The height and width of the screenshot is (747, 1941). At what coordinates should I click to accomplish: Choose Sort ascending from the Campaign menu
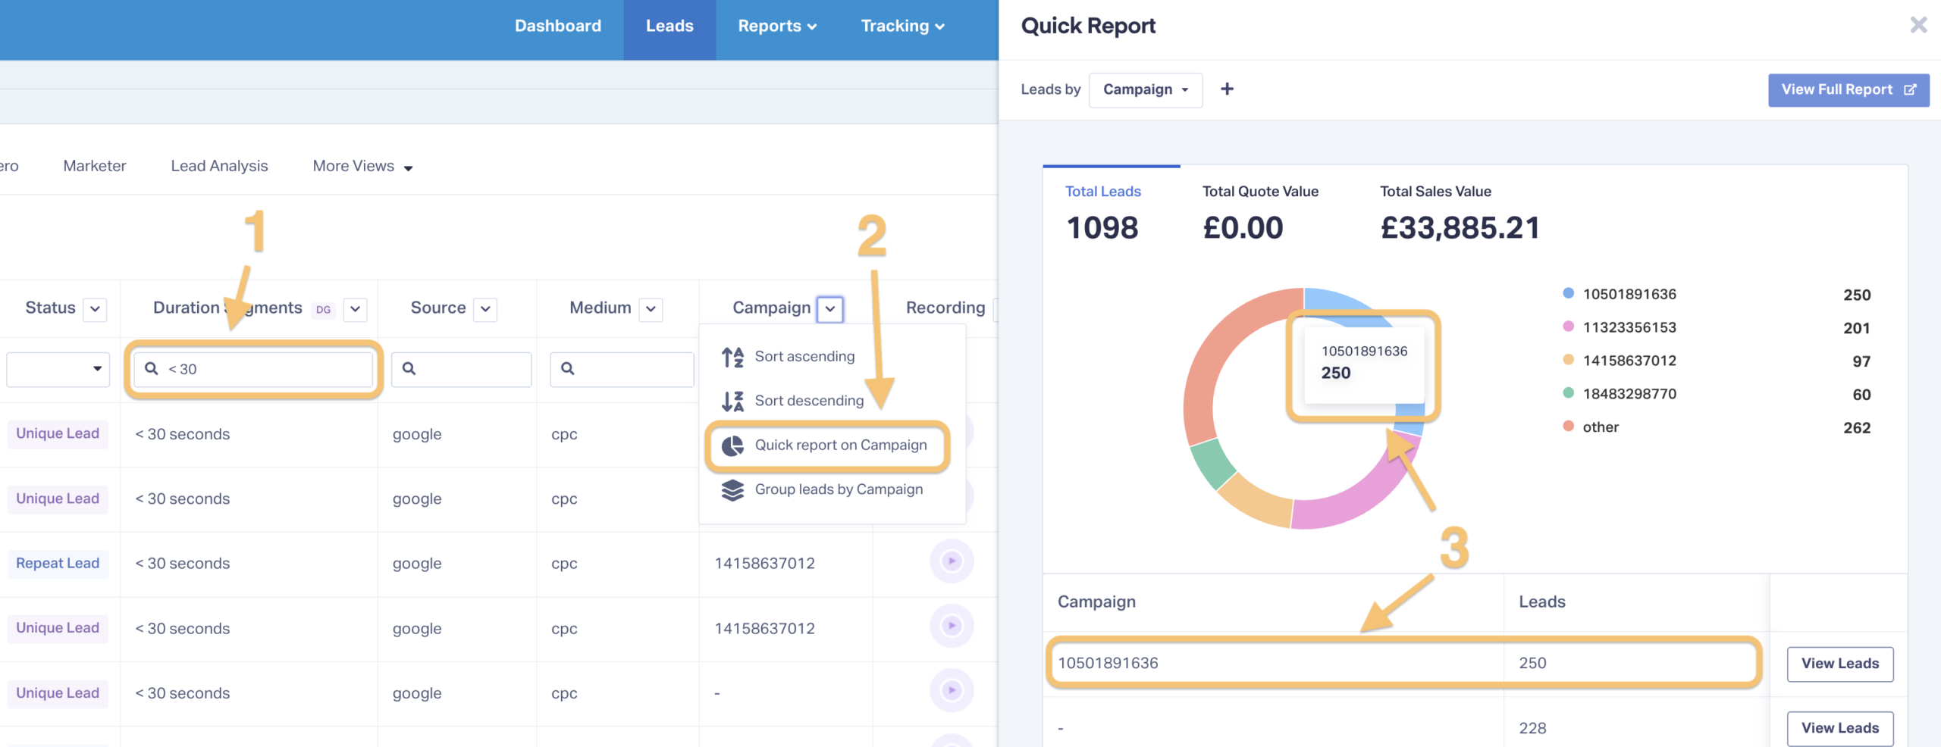click(x=804, y=357)
